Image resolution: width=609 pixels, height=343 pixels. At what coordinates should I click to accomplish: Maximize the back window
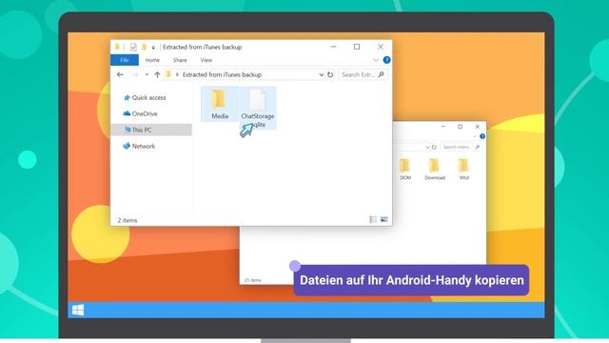(x=460, y=127)
